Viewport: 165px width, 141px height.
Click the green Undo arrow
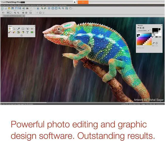pyautogui.click(x=42, y=8)
